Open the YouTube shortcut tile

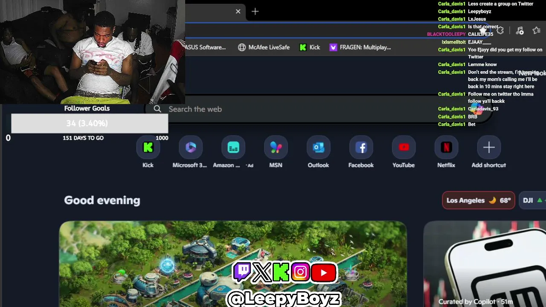pos(404,148)
